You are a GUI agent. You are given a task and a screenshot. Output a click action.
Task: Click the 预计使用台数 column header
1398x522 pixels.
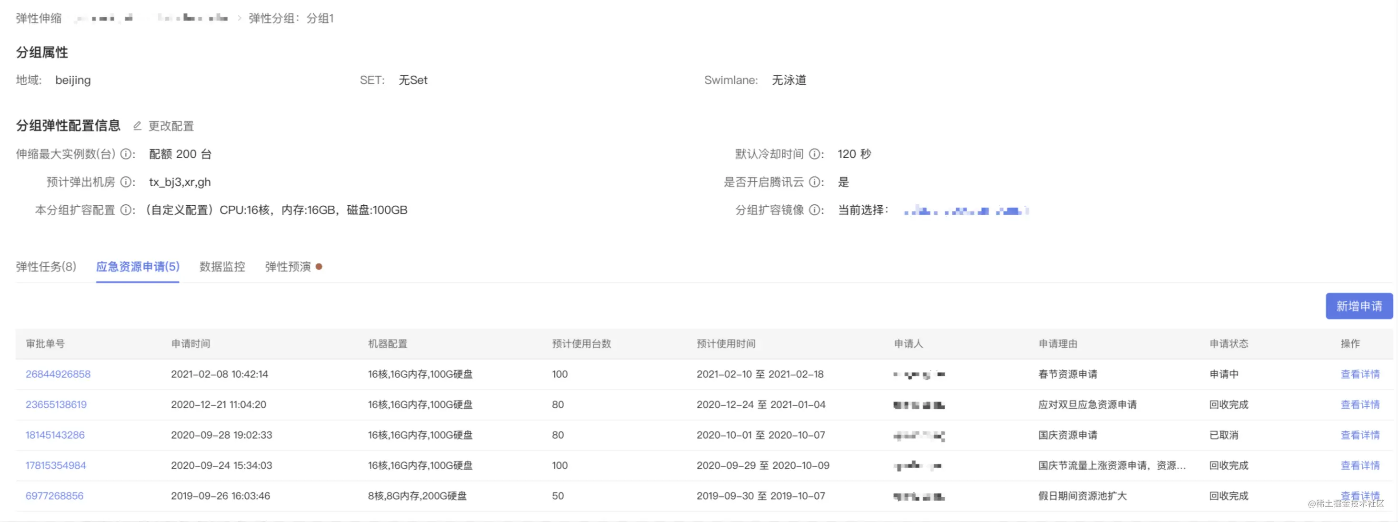coord(582,344)
